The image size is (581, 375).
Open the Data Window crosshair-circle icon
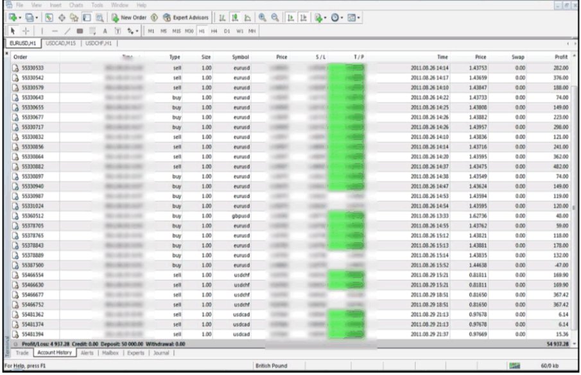pos(62,17)
